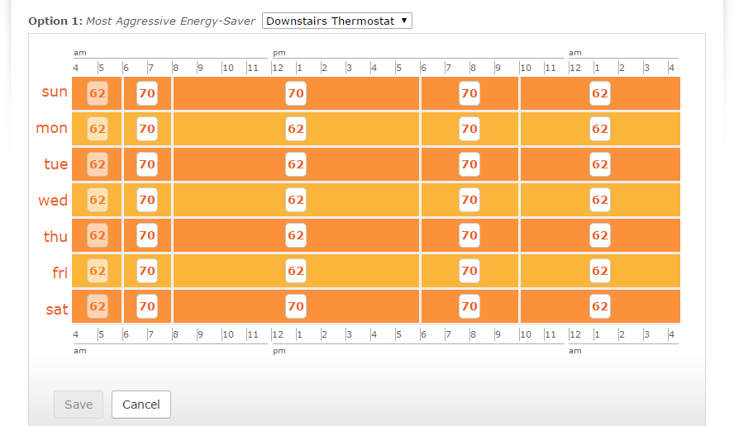Screen dimensions: 734x426
Task: Click the sat day label
Action: pos(57,309)
